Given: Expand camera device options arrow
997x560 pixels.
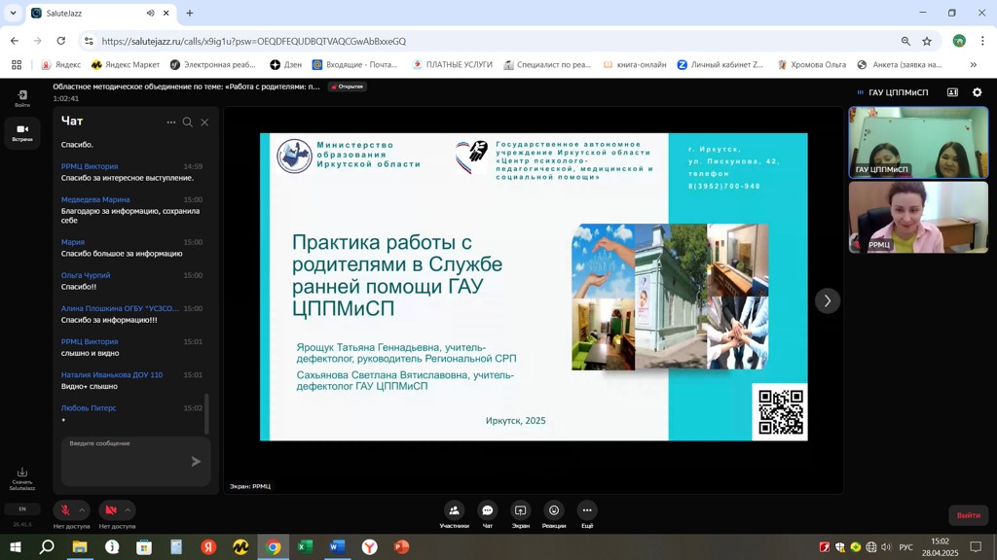Looking at the screenshot, I should [x=128, y=510].
